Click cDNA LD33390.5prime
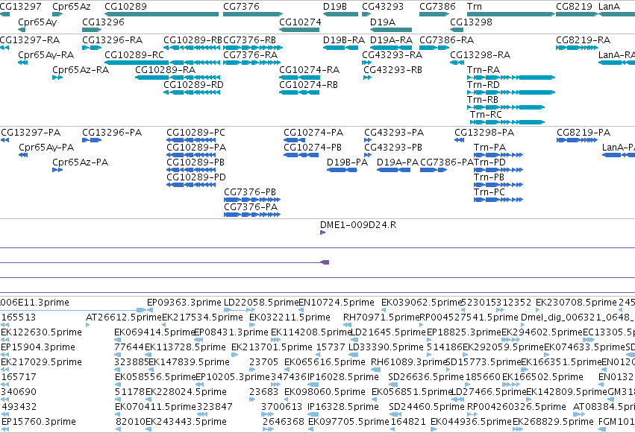This screenshot has width=635, height=433. click(x=354, y=355)
